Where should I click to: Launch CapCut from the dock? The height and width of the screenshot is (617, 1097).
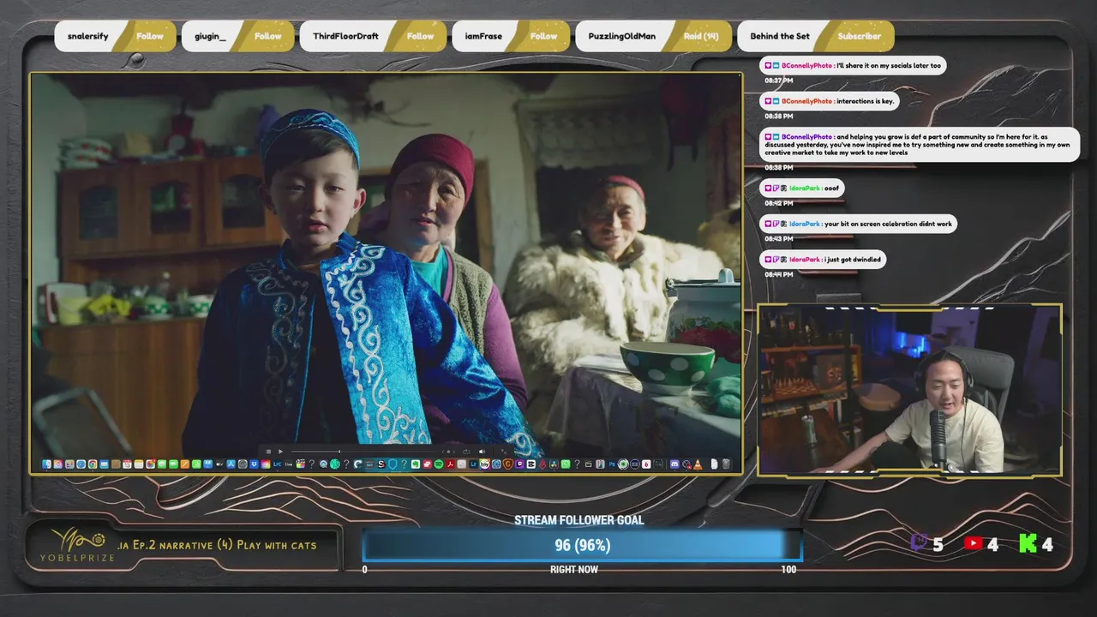tap(531, 464)
